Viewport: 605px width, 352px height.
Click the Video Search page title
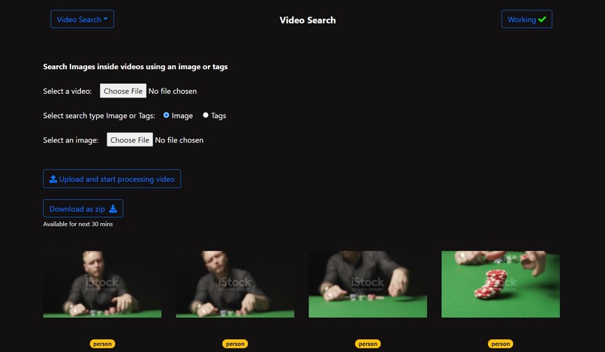(x=308, y=20)
